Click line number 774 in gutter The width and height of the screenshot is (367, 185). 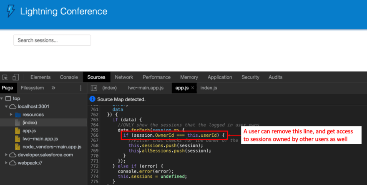click(x=95, y=176)
